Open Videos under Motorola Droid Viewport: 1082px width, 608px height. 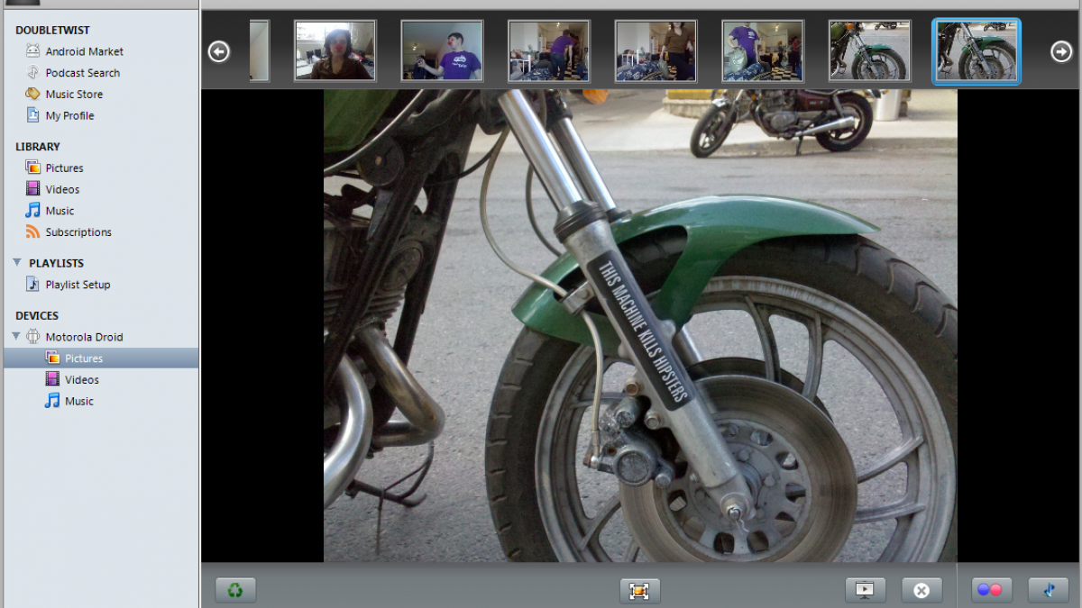(x=81, y=380)
